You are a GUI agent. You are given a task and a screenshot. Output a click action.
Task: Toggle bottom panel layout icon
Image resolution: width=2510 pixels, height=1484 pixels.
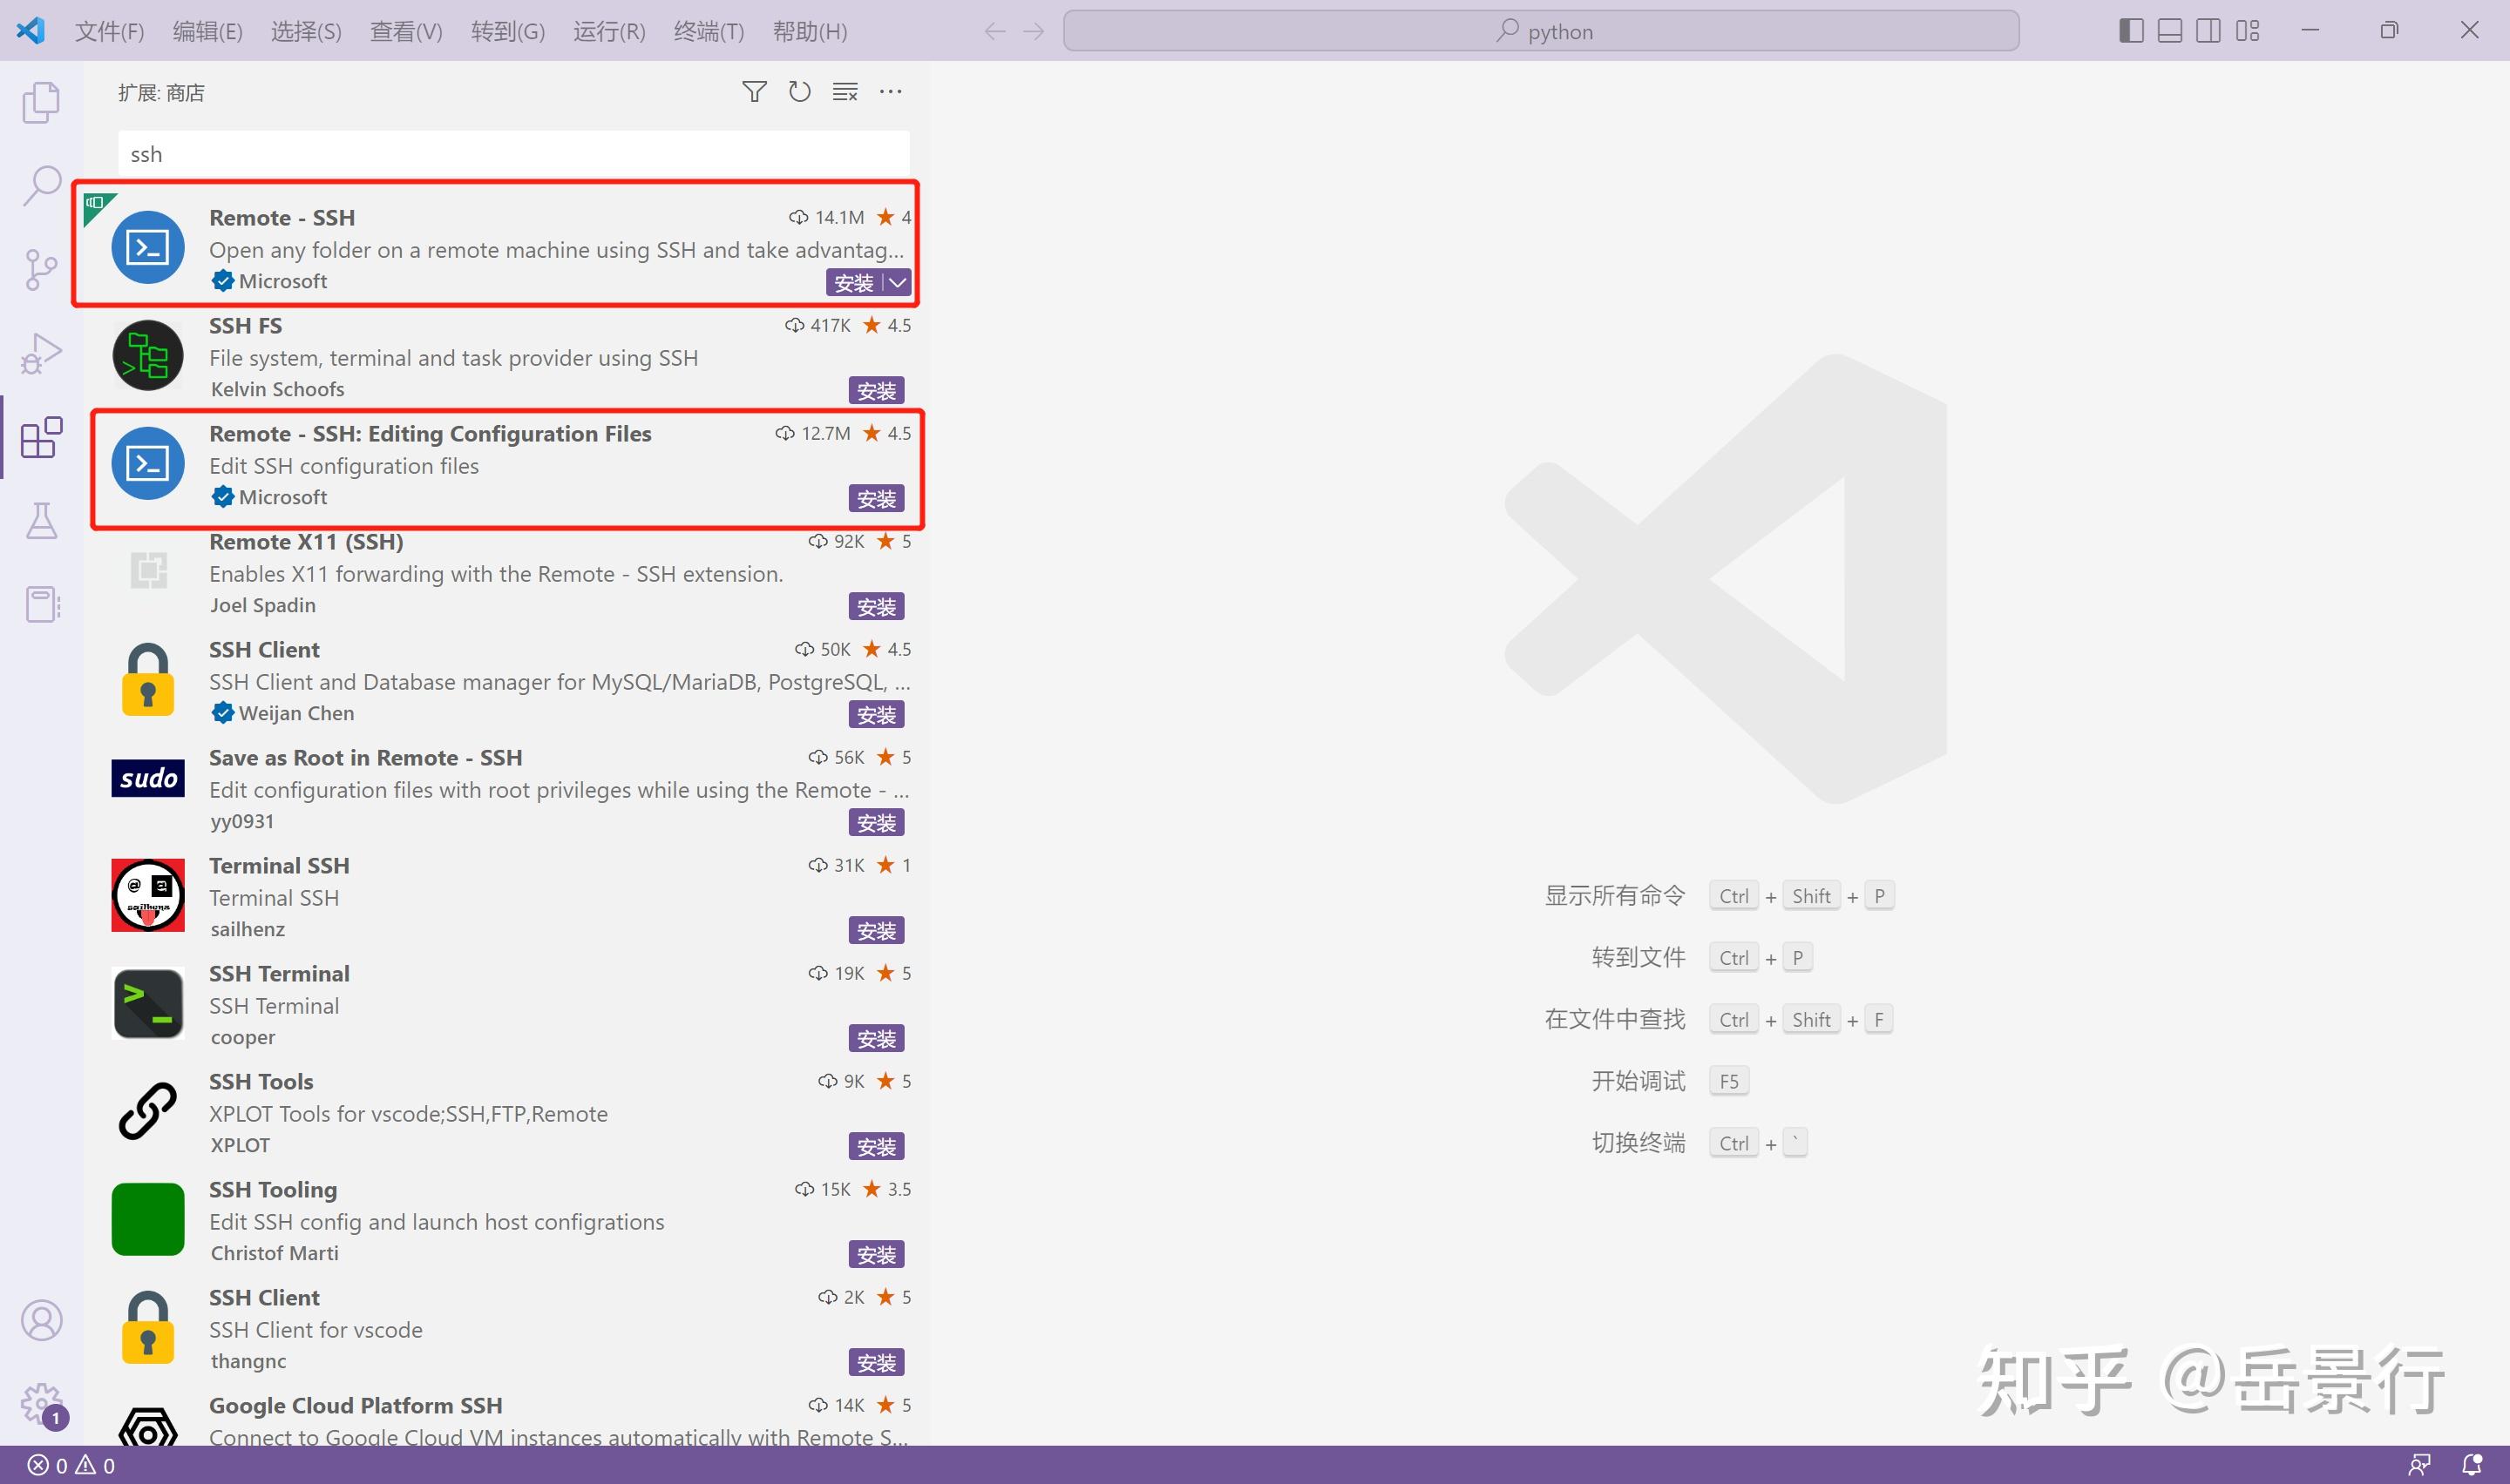coord(2170,31)
